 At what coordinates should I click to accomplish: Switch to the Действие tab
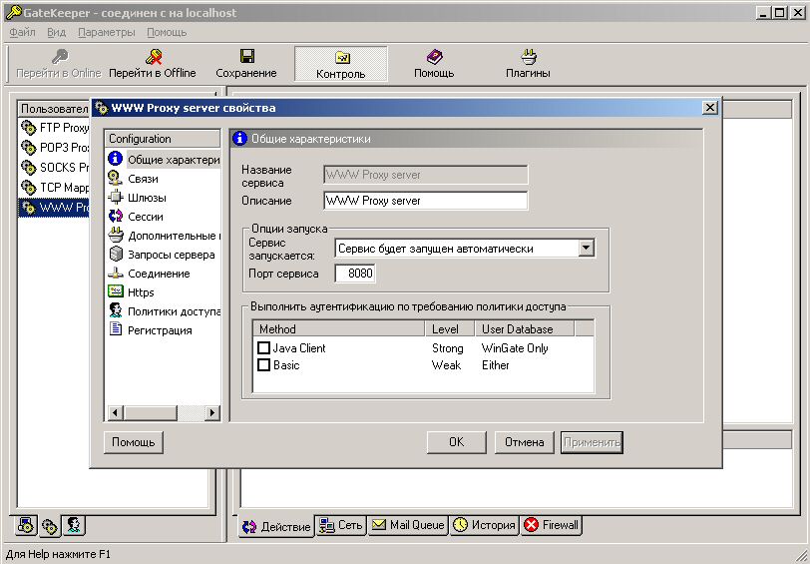coord(276,527)
